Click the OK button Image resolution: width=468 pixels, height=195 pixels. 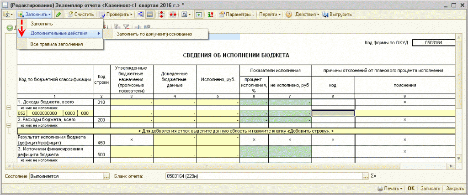(411, 189)
